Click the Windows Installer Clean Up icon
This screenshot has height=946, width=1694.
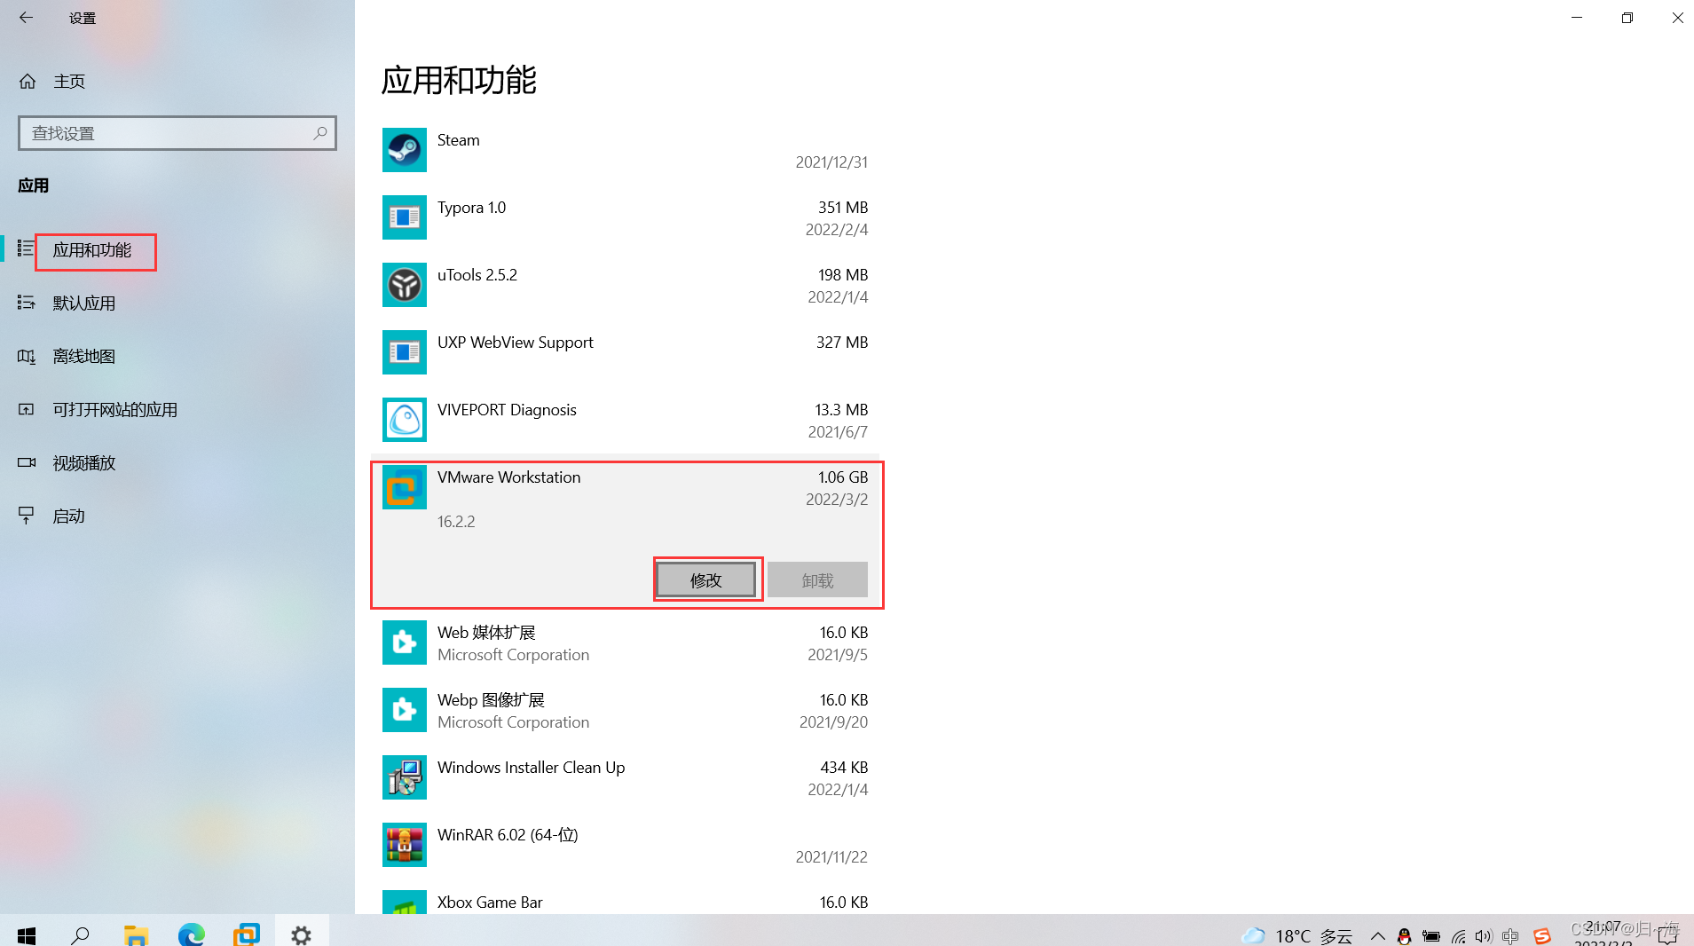pyautogui.click(x=405, y=777)
